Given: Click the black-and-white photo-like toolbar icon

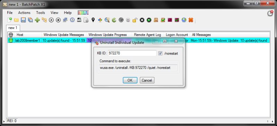Looking at the screenshot, I should tap(79, 20).
